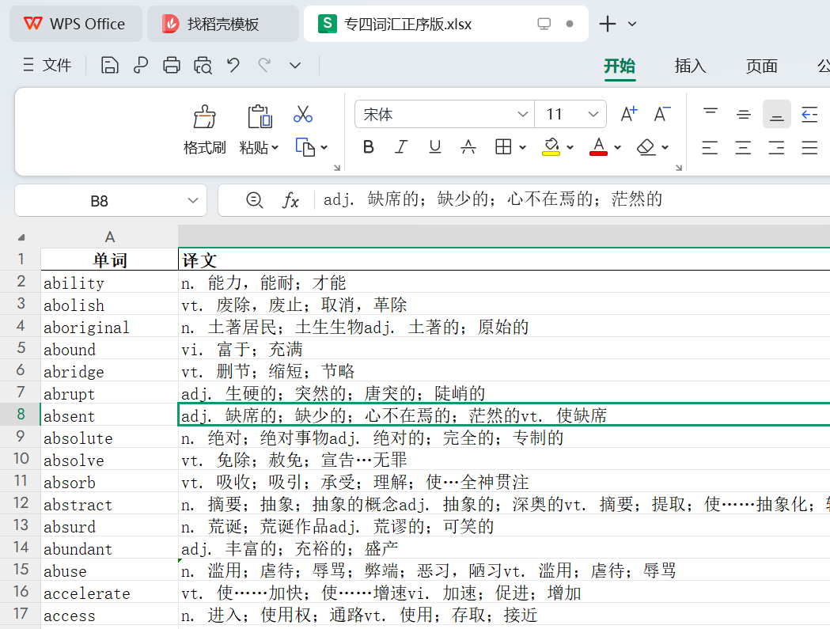Click the Save icon in quick toolbar
The image size is (830, 629).
coord(110,66)
